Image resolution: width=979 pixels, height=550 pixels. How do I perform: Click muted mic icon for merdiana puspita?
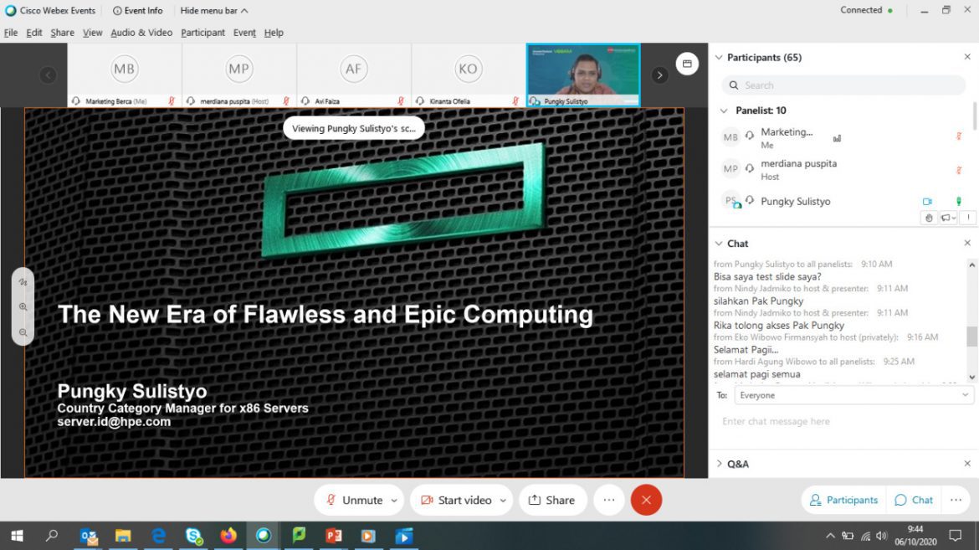point(959,169)
